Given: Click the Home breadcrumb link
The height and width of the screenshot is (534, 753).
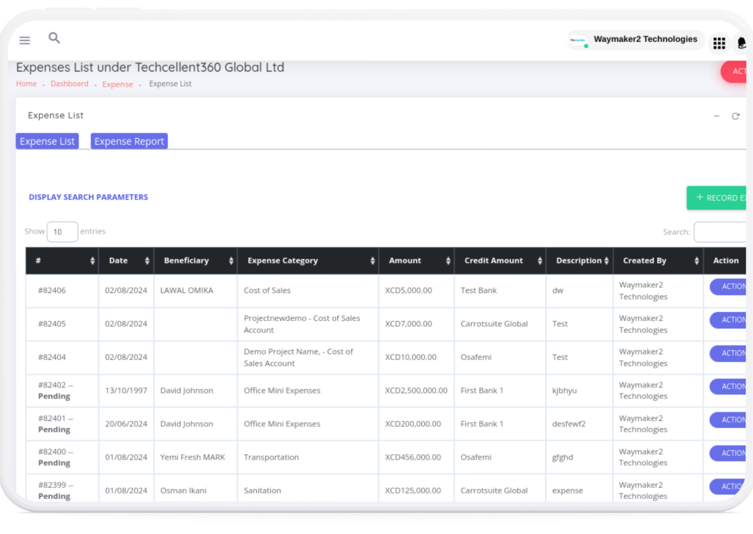Looking at the screenshot, I should coord(26,84).
